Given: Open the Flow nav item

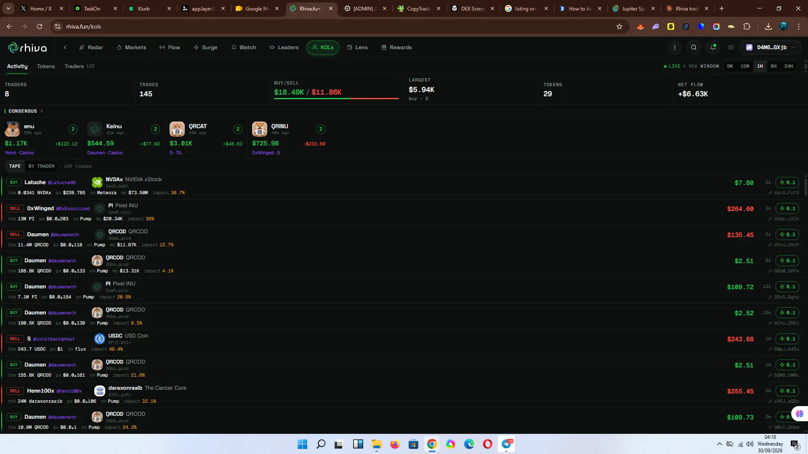Looking at the screenshot, I should point(170,48).
